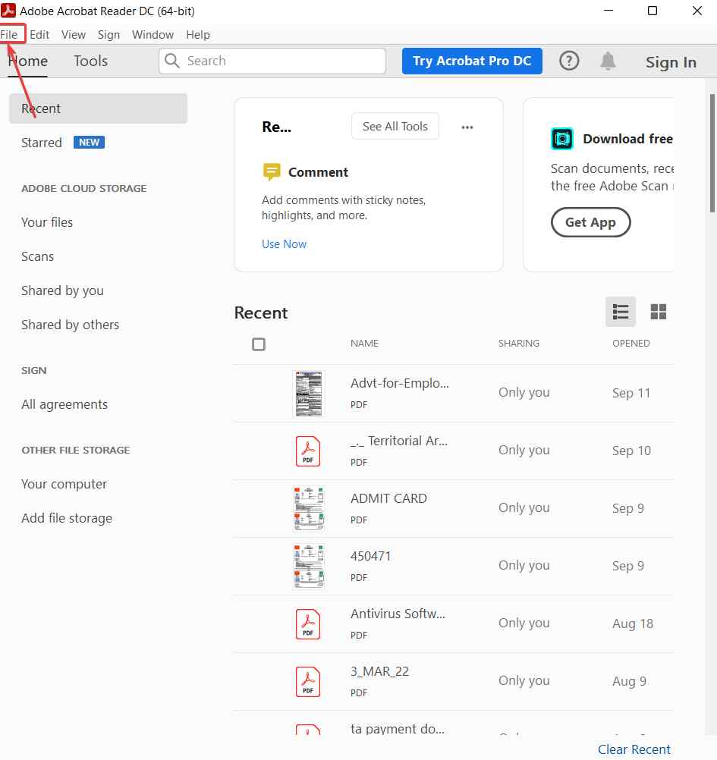Click the Aug 18 opened date

click(x=633, y=623)
